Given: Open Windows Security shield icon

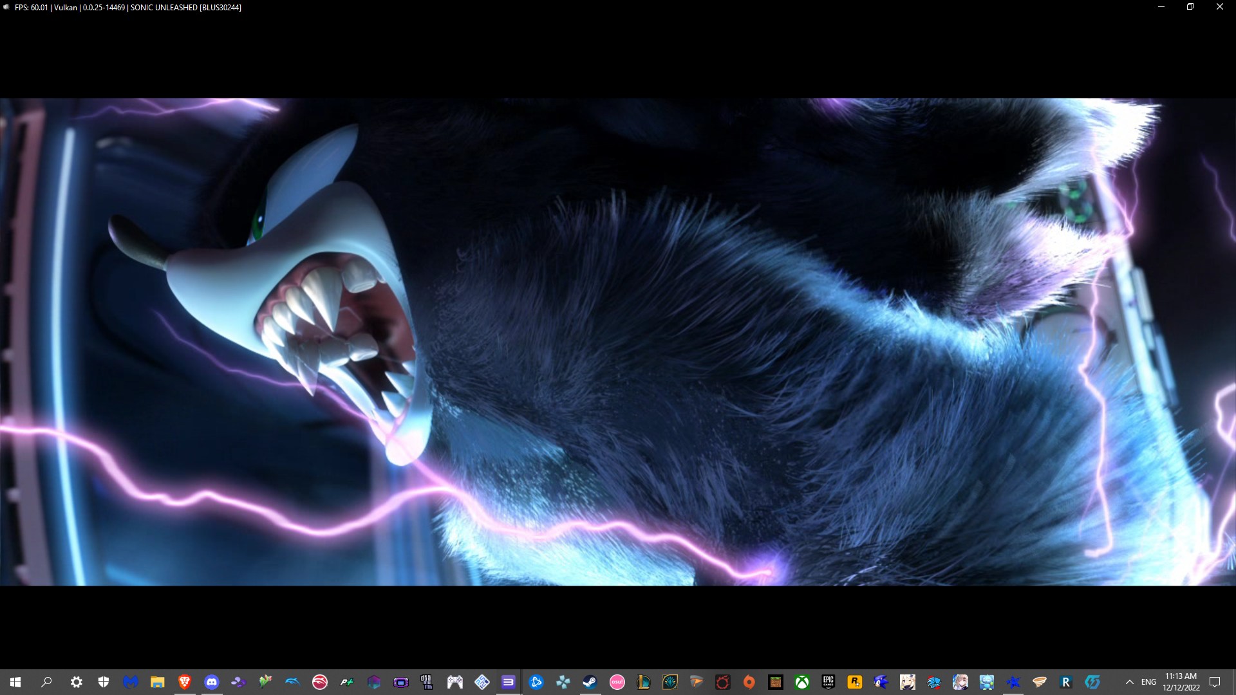Looking at the screenshot, I should pyautogui.click(x=104, y=682).
